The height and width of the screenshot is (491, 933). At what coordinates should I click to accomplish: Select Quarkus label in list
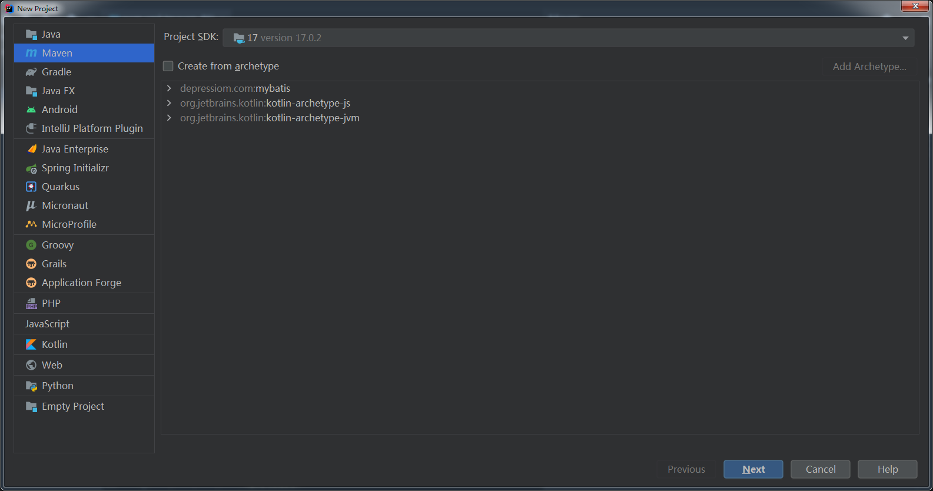coord(61,187)
